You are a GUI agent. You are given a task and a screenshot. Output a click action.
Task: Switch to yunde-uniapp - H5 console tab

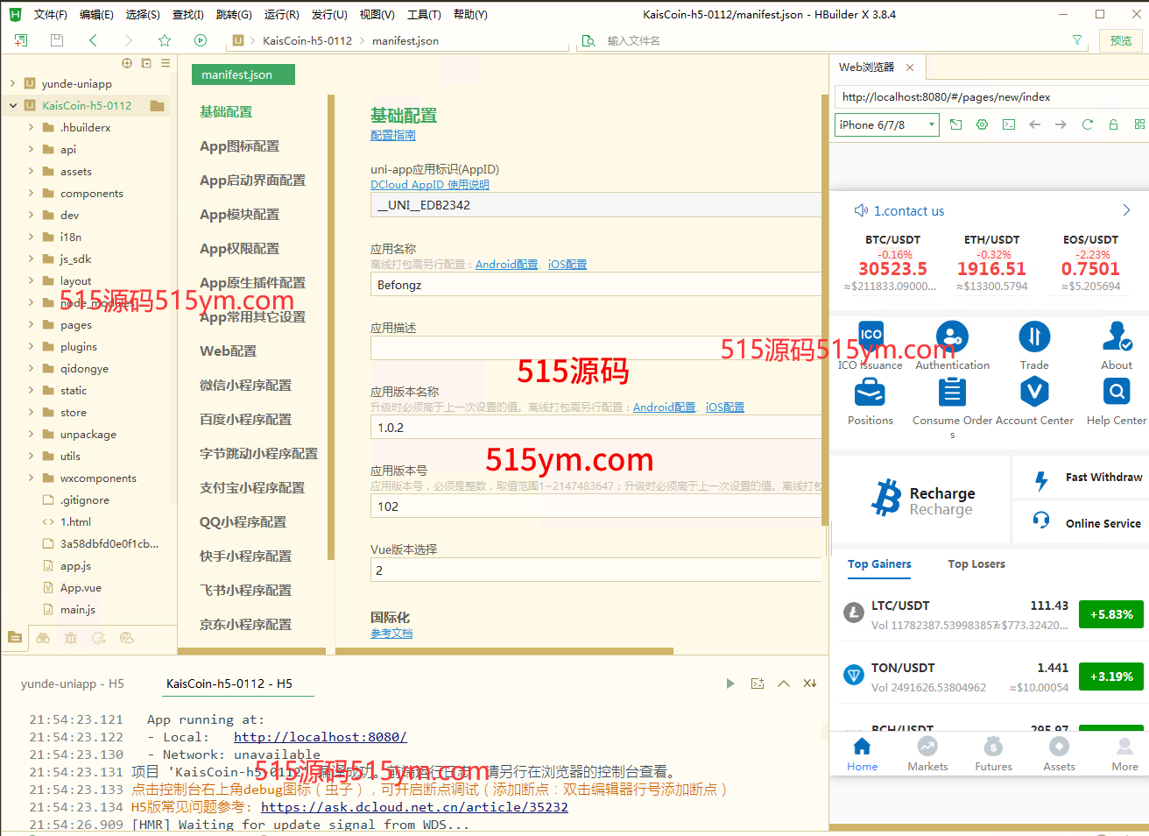(73, 684)
